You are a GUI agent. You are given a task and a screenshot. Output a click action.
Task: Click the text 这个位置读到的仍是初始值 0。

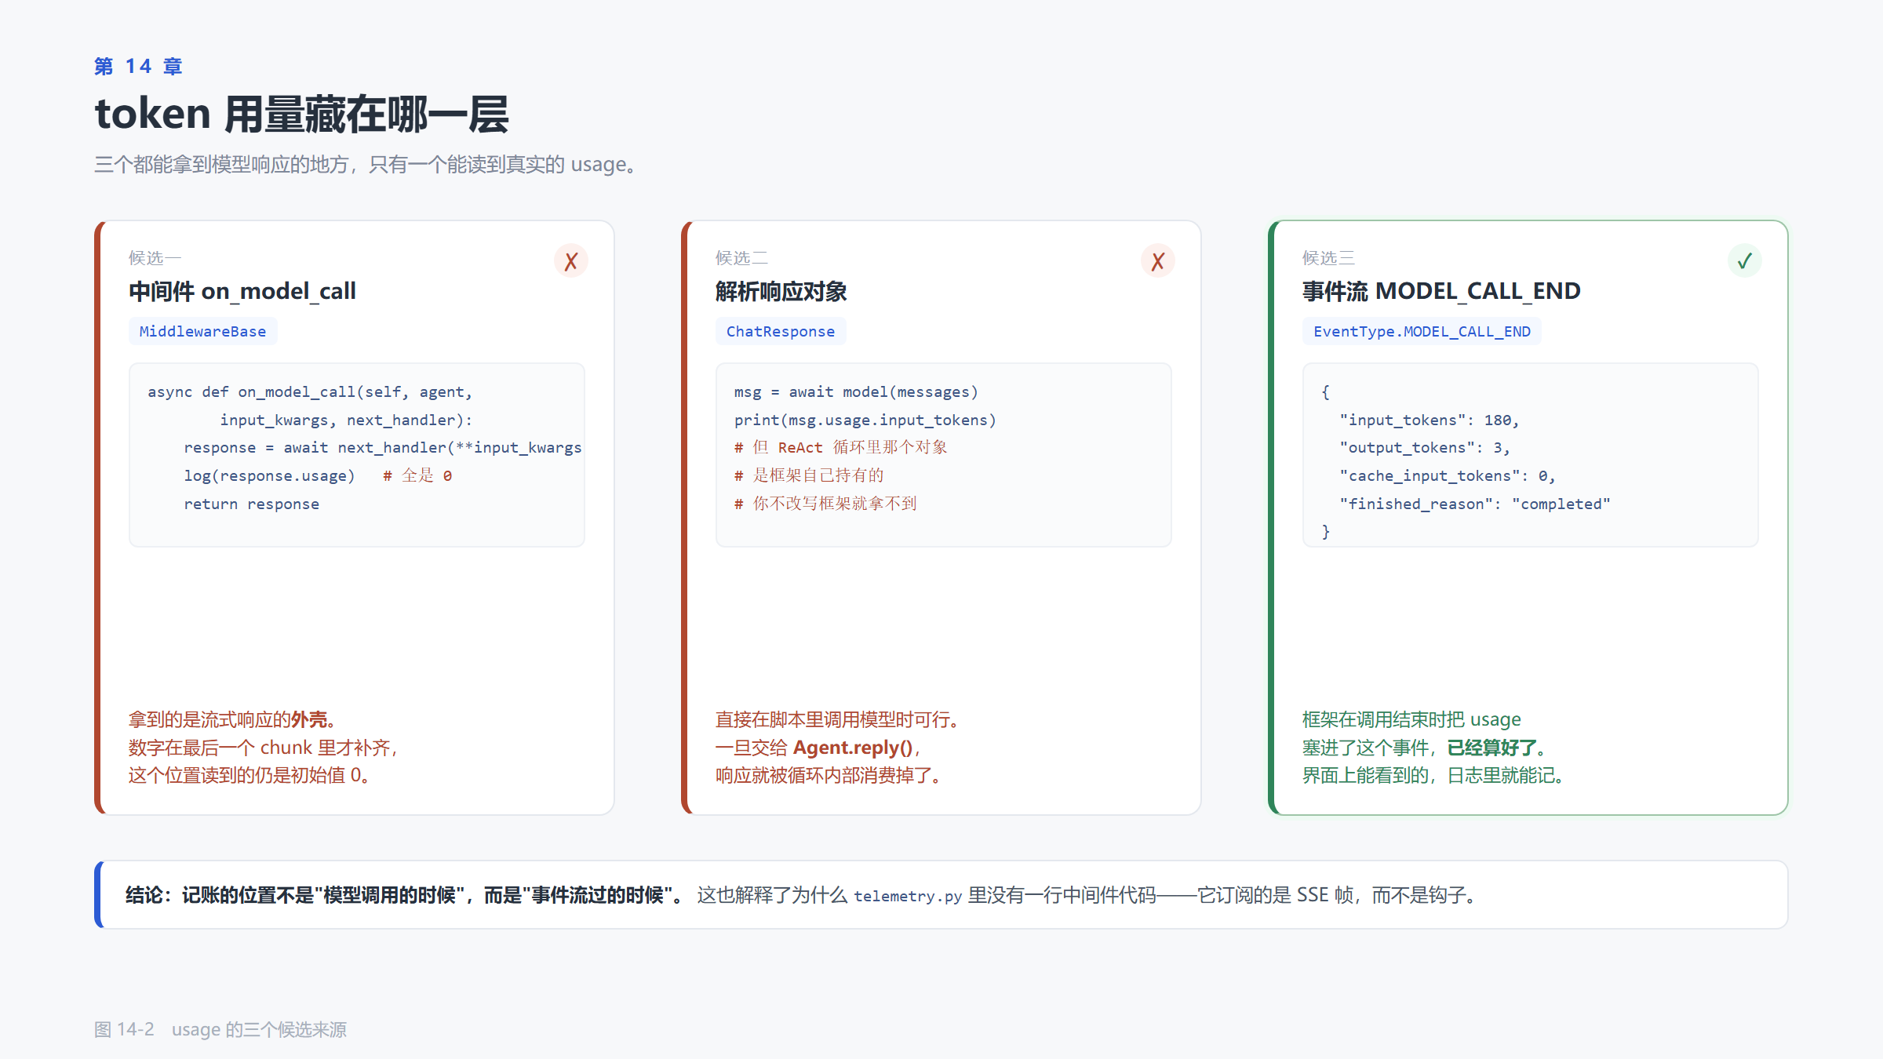point(249,775)
